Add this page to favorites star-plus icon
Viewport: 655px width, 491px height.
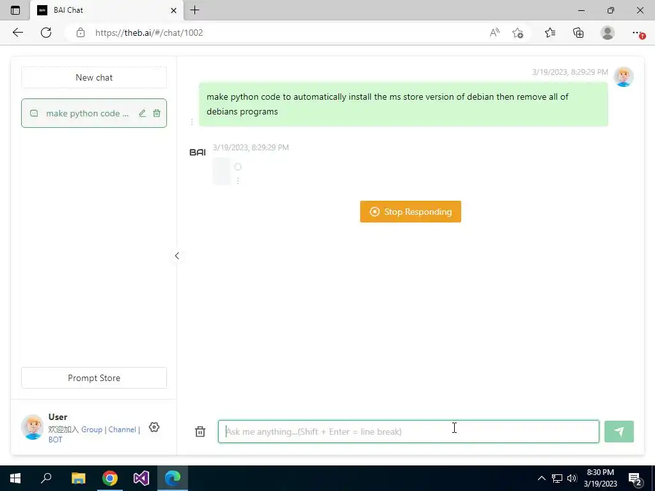[517, 33]
